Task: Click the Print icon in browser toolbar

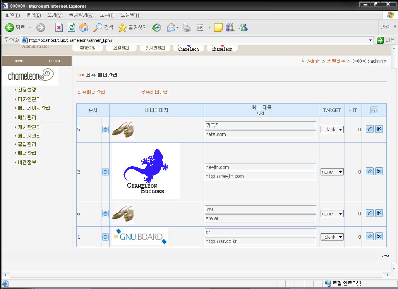Action: (x=186, y=28)
